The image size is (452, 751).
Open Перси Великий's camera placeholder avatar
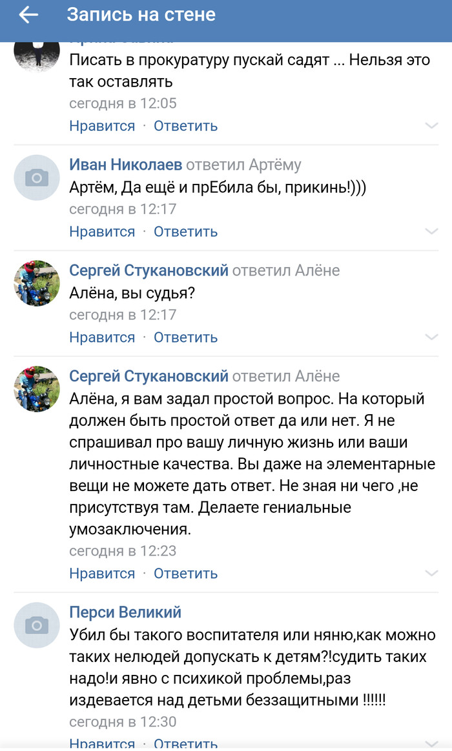coord(37,625)
